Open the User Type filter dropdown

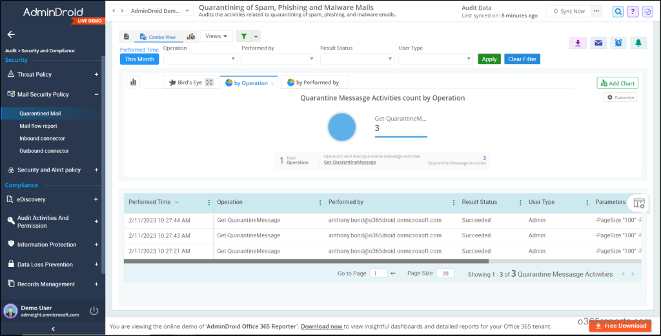(436, 59)
